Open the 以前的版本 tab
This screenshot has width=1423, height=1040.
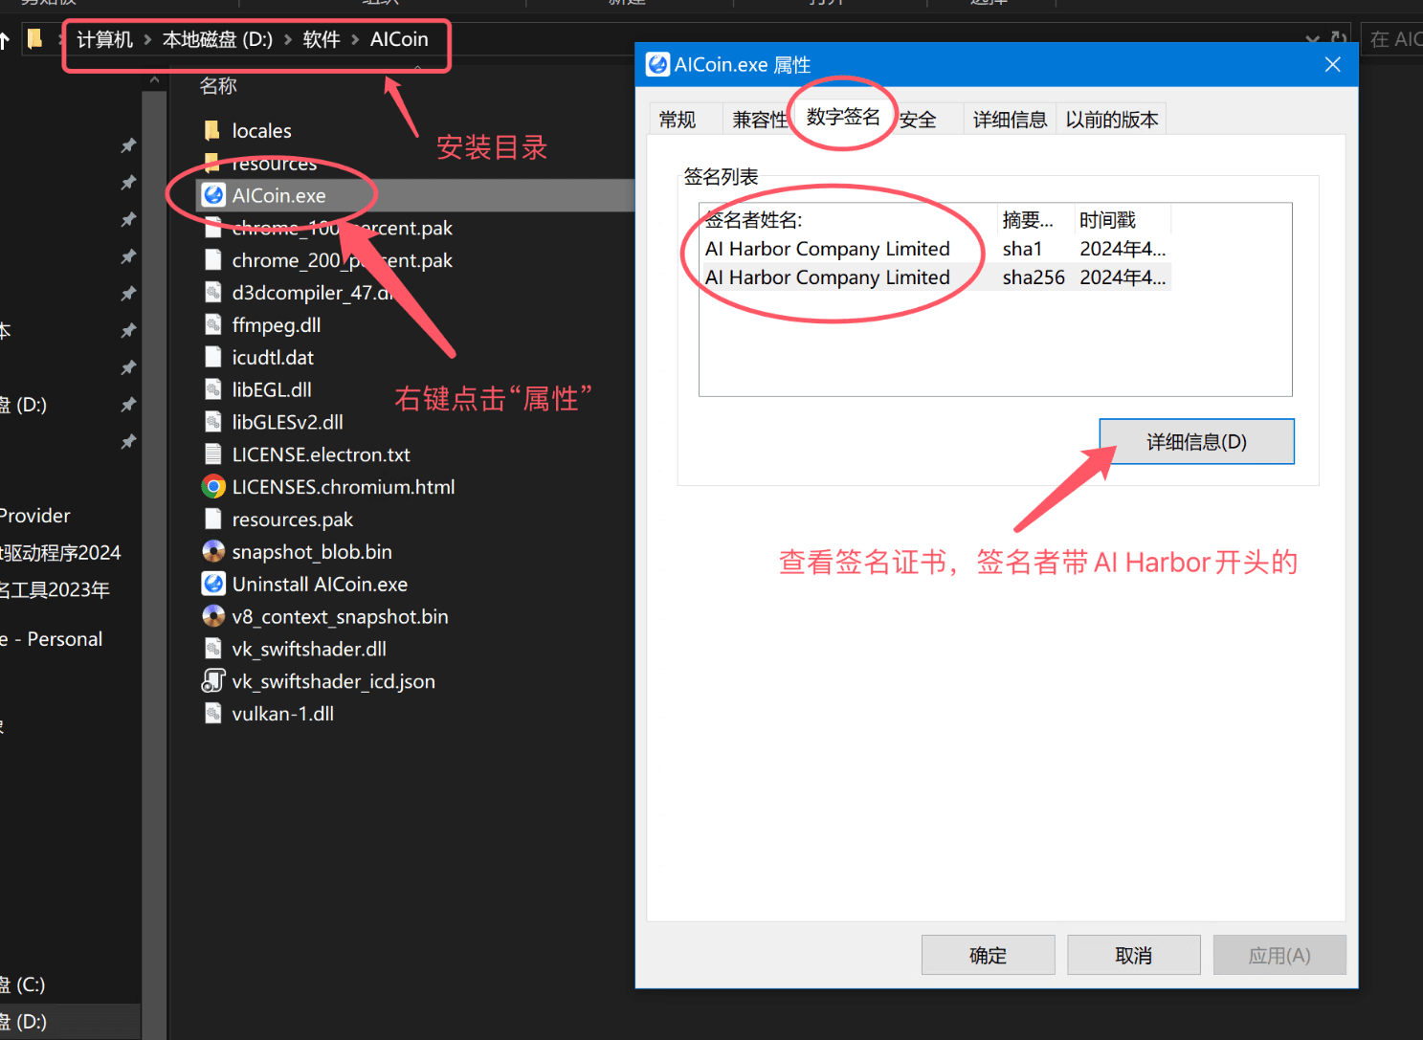coord(1112,120)
